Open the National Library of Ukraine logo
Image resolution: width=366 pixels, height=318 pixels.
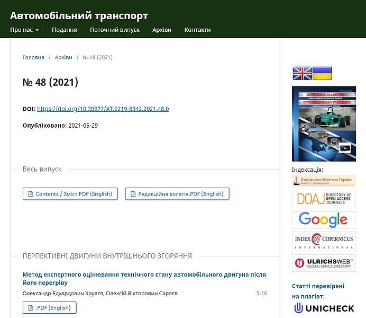point(324,180)
